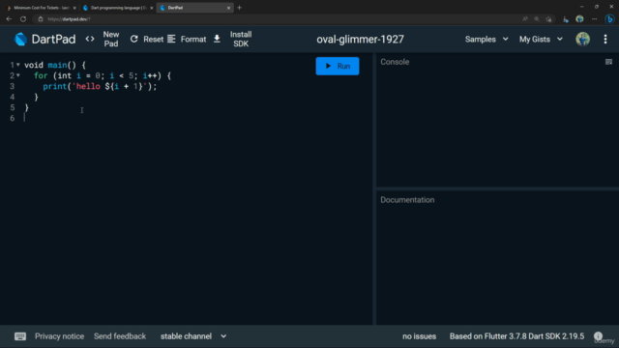This screenshot has width=619, height=348.
Task: Open the three-dot overflow menu
Action: (605, 39)
